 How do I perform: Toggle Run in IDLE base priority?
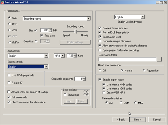(100, 32)
